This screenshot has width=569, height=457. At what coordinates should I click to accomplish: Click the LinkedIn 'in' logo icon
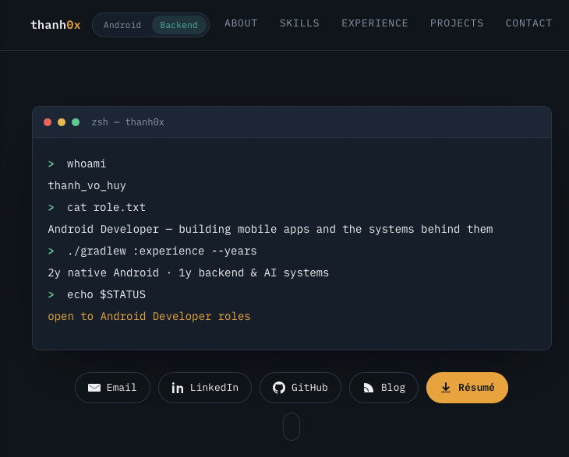point(178,388)
